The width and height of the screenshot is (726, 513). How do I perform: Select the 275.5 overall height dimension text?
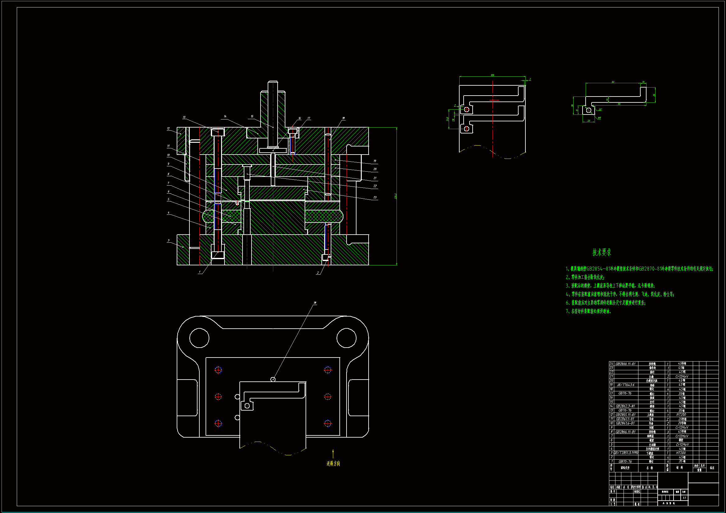click(x=396, y=196)
